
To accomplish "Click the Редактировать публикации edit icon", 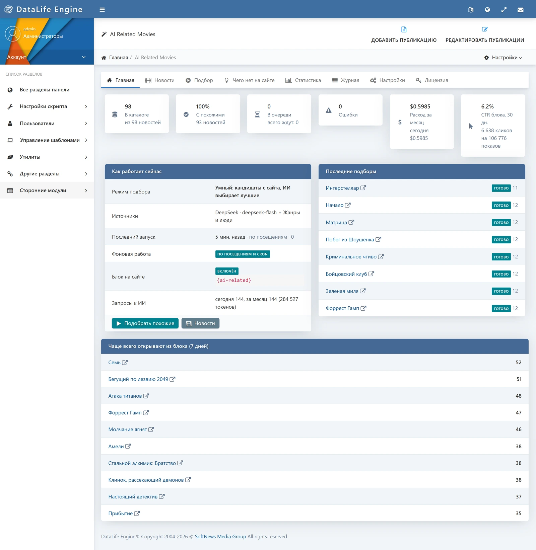I will click(x=485, y=29).
